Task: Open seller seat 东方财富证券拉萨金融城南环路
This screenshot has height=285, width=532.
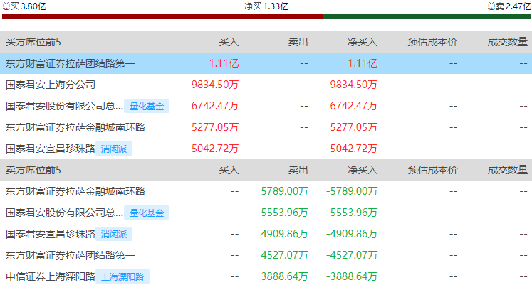Action: coord(75,191)
